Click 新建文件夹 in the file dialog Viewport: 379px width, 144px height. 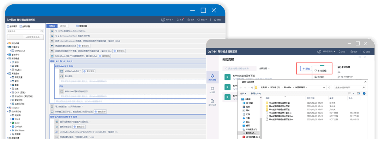point(256,93)
